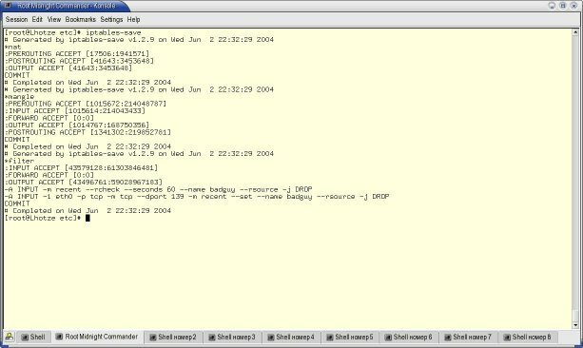Close the Konsole window
583x348 pixels.
click(x=574, y=6)
